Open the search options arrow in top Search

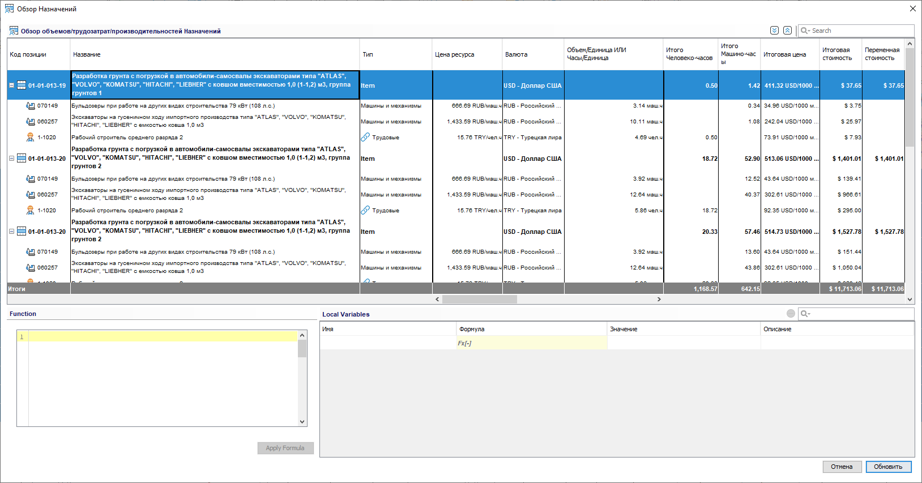click(809, 31)
